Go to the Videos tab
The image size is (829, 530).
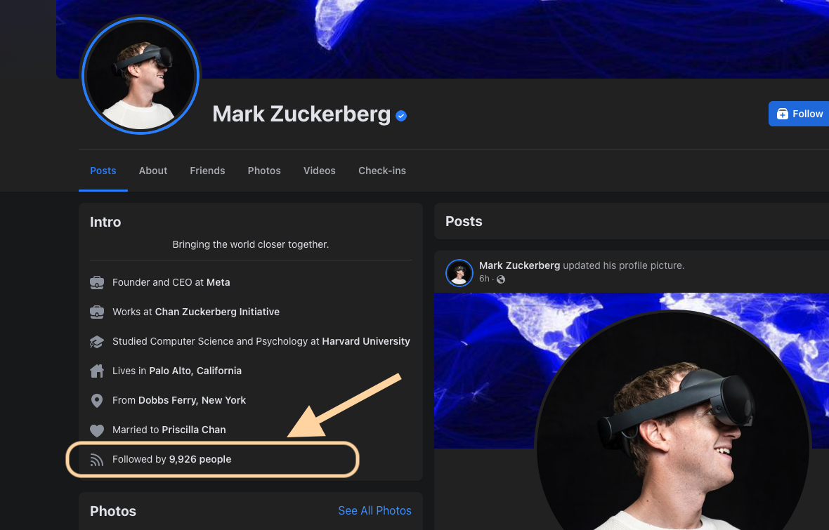coord(320,171)
